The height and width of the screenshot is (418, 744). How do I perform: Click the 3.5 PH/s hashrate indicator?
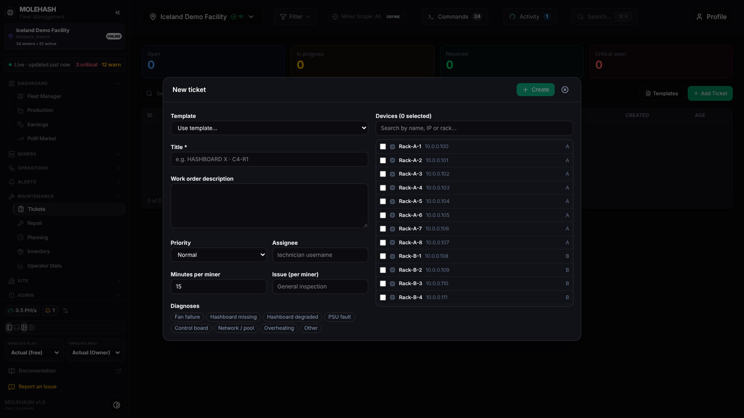(22, 311)
